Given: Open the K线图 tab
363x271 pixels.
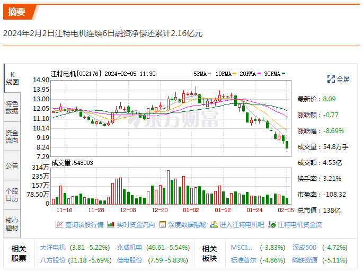Looking at the screenshot, I should tap(12, 78).
